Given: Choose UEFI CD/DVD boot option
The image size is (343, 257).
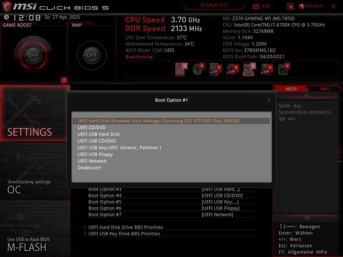Looking at the screenshot, I should pyautogui.click(x=171, y=127).
